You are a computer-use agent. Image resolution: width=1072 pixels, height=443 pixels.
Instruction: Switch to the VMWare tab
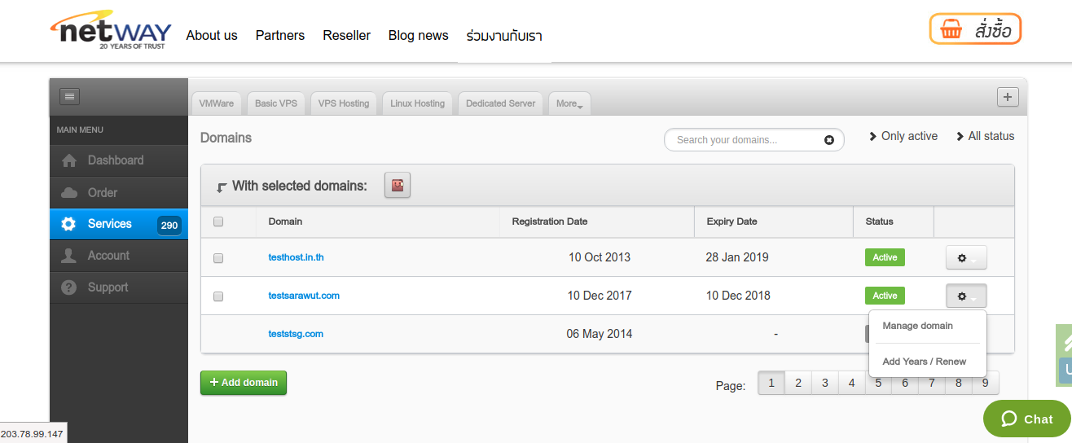pos(217,103)
